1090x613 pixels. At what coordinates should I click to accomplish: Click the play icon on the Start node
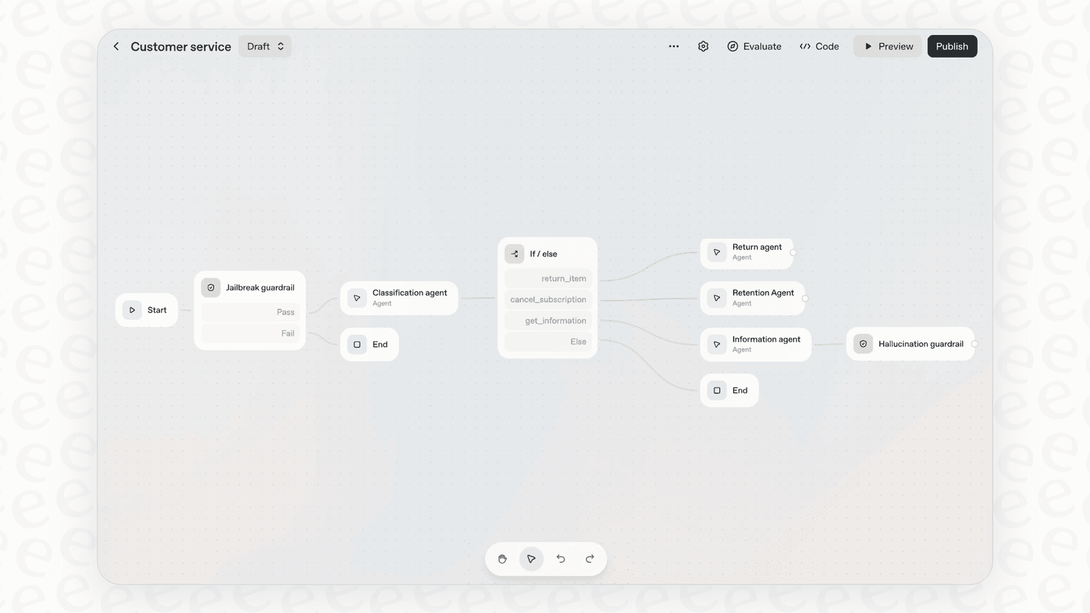point(132,310)
